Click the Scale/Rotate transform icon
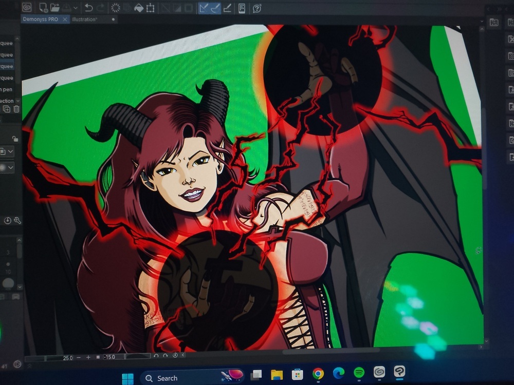Screen dimensions: 514x385 pyautogui.click(x=150, y=8)
